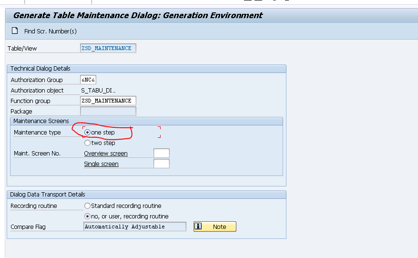The height and width of the screenshot is (258, 418).
Task: Click the Table/View field ZSD_MAINTENANCE
Action: click(x=108, y=48)
